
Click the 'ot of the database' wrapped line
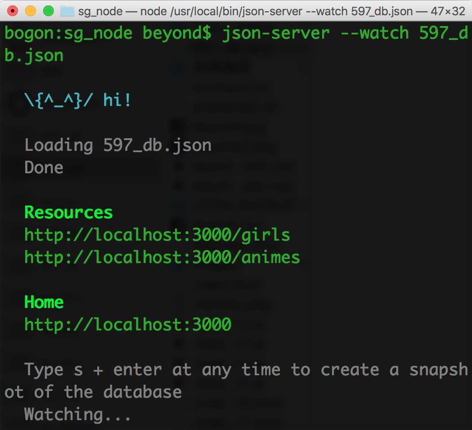93,392
